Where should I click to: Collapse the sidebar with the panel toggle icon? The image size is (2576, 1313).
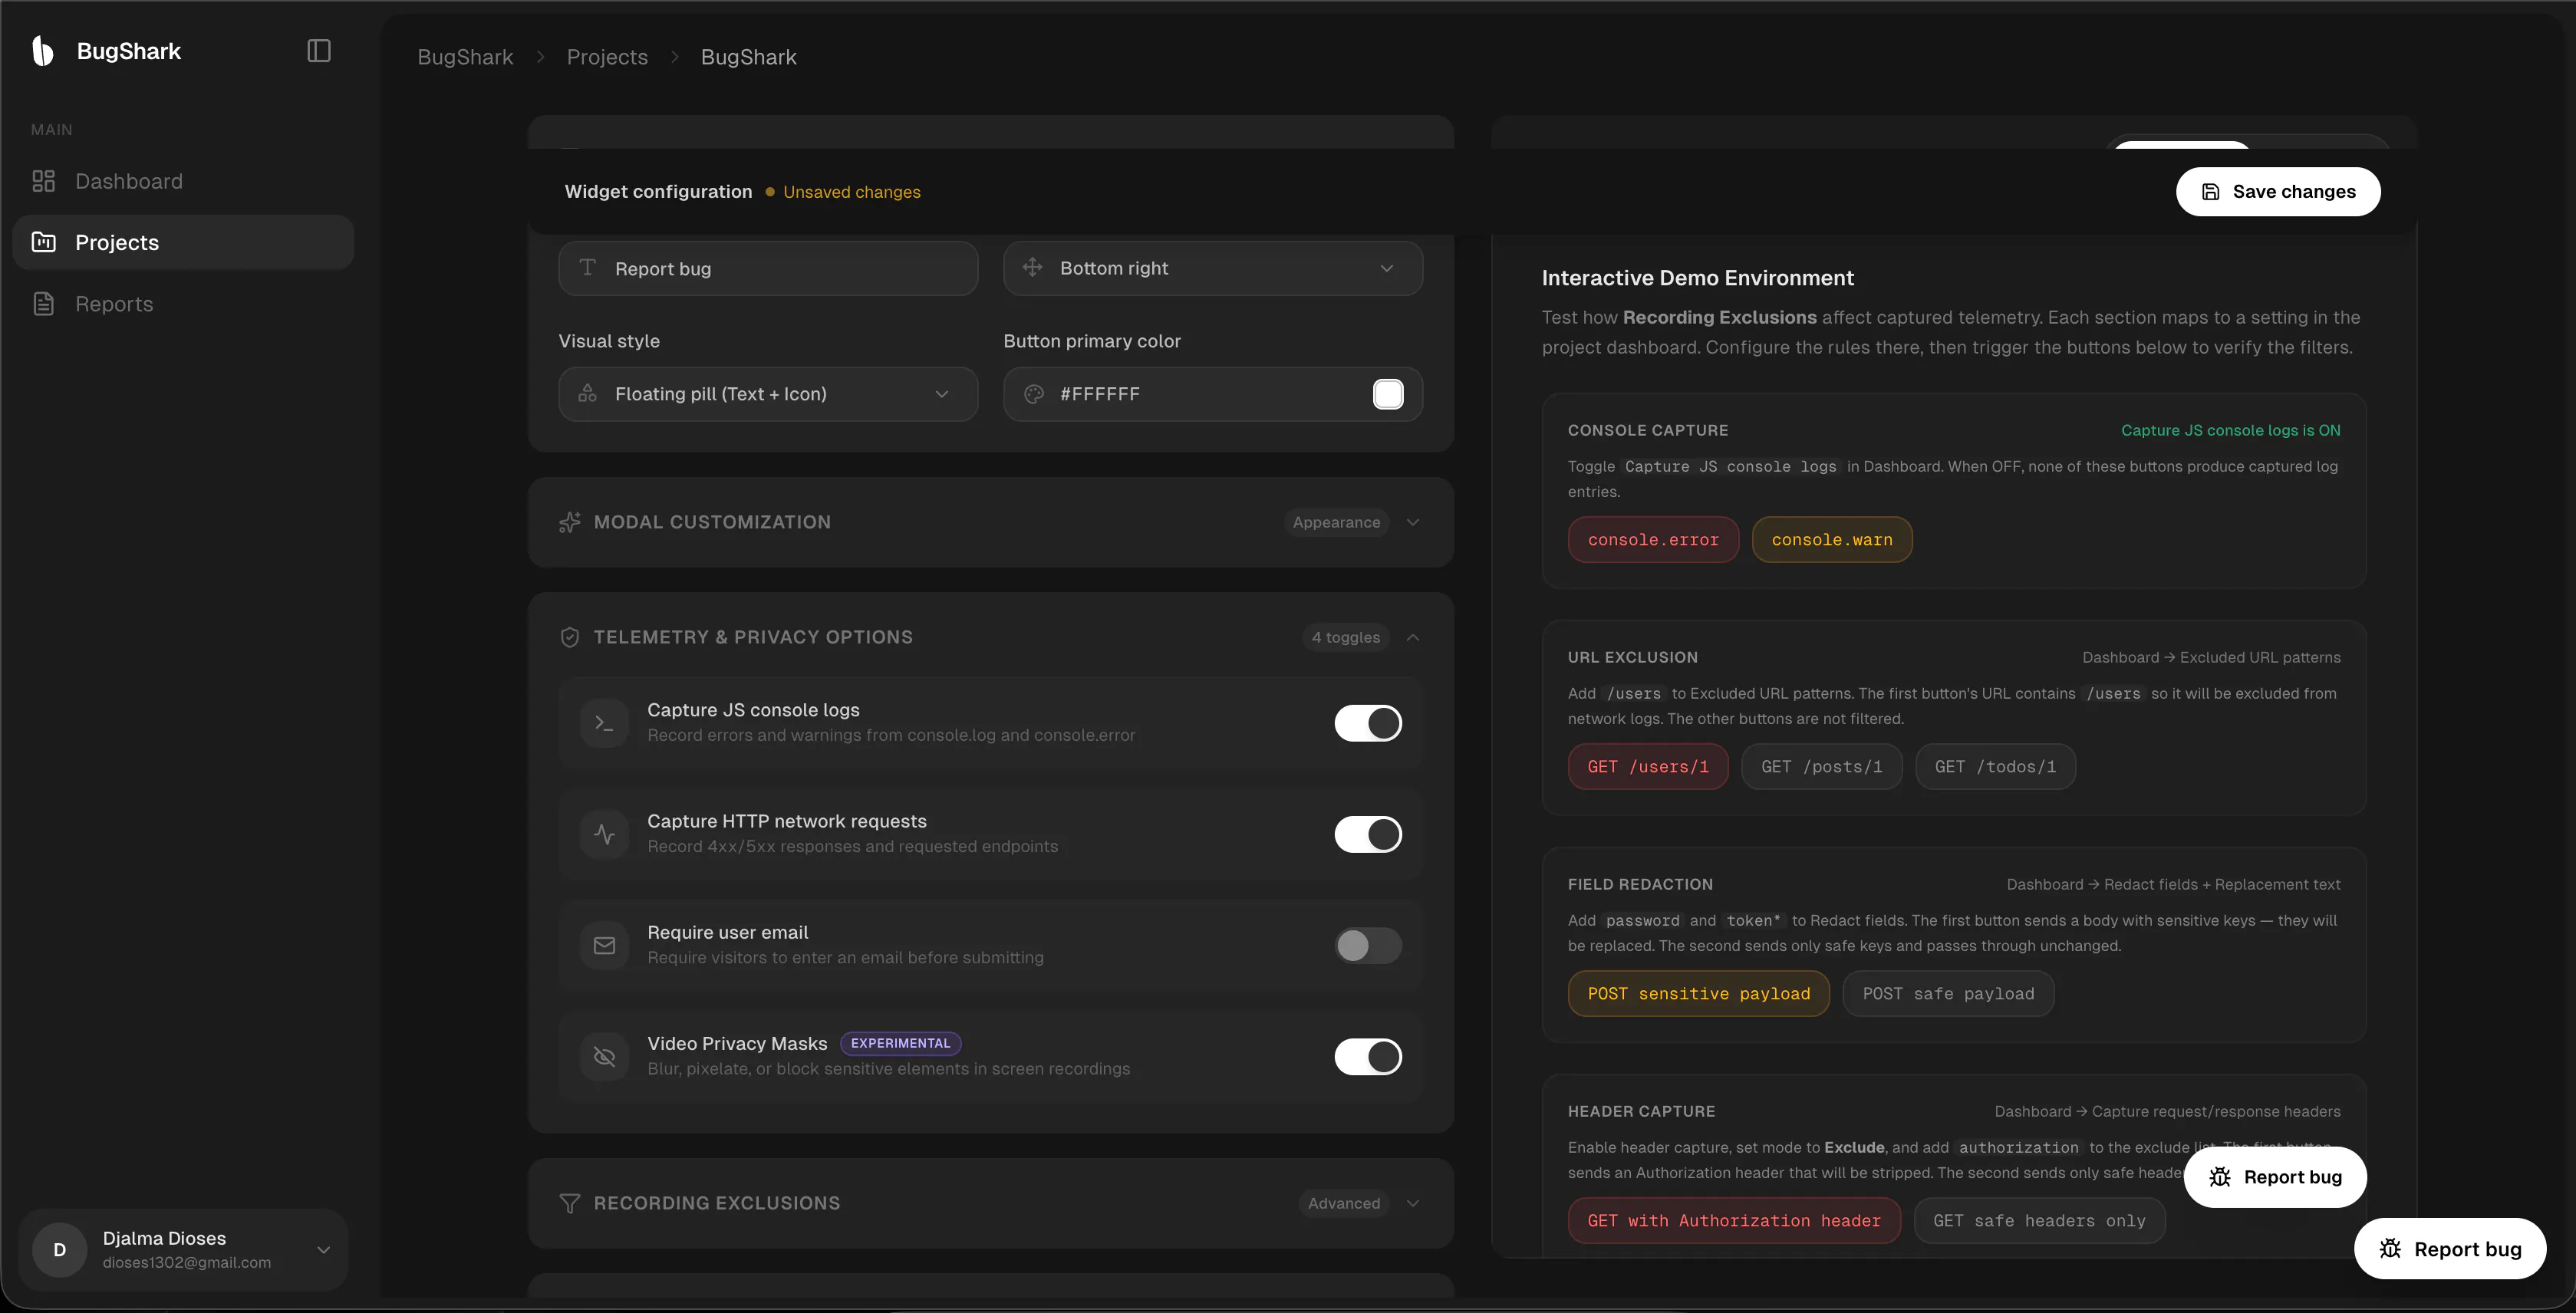pyautogui.click(x=318, y=51)
